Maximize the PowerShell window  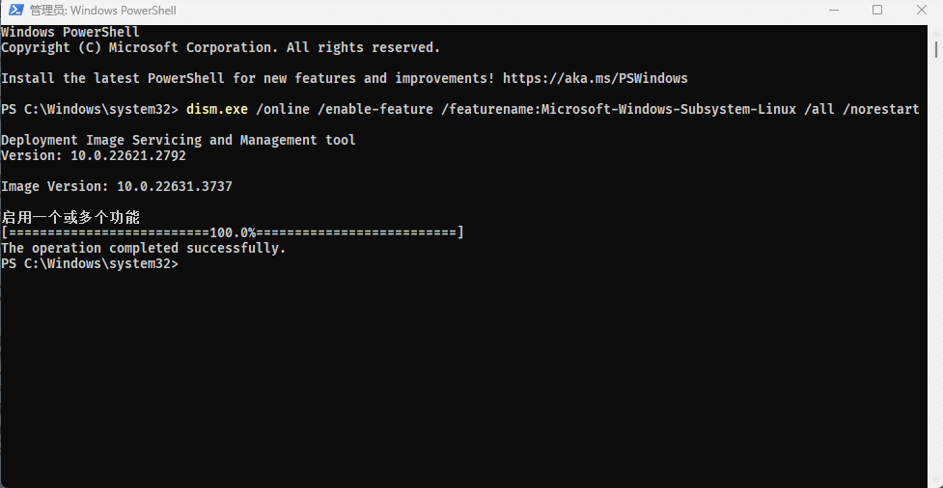click(x=877, y=11)
